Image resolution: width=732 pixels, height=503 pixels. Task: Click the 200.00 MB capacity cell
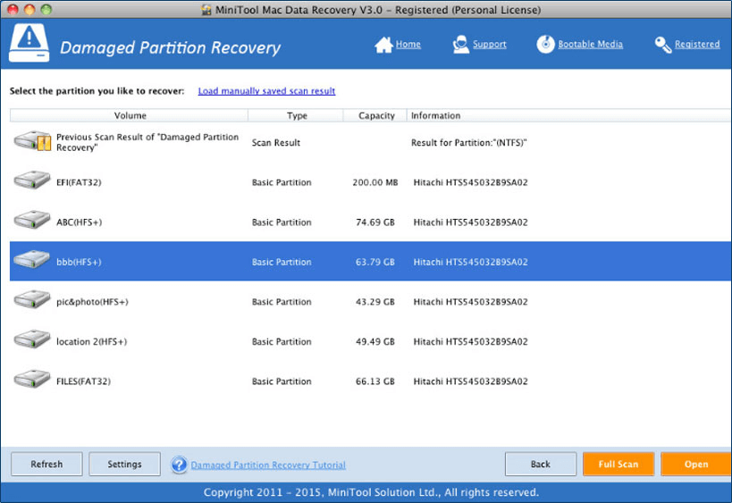[374, 182]
